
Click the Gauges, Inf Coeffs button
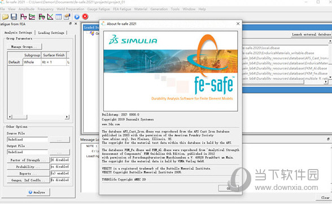28,180
